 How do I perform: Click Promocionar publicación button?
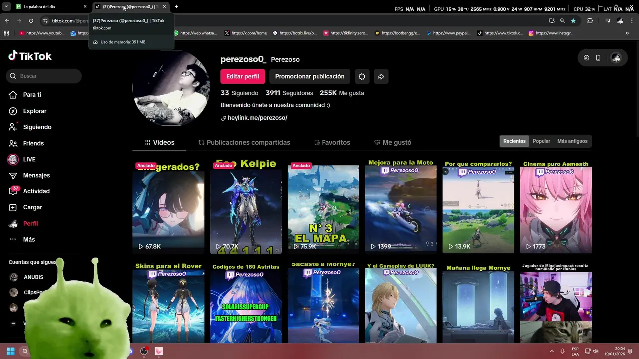click(310, 76)
